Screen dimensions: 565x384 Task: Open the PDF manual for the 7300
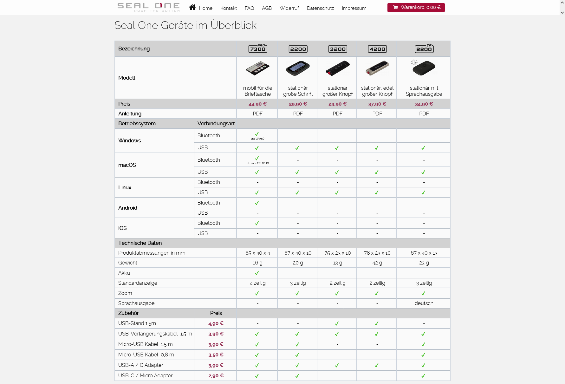click(258, 114)
